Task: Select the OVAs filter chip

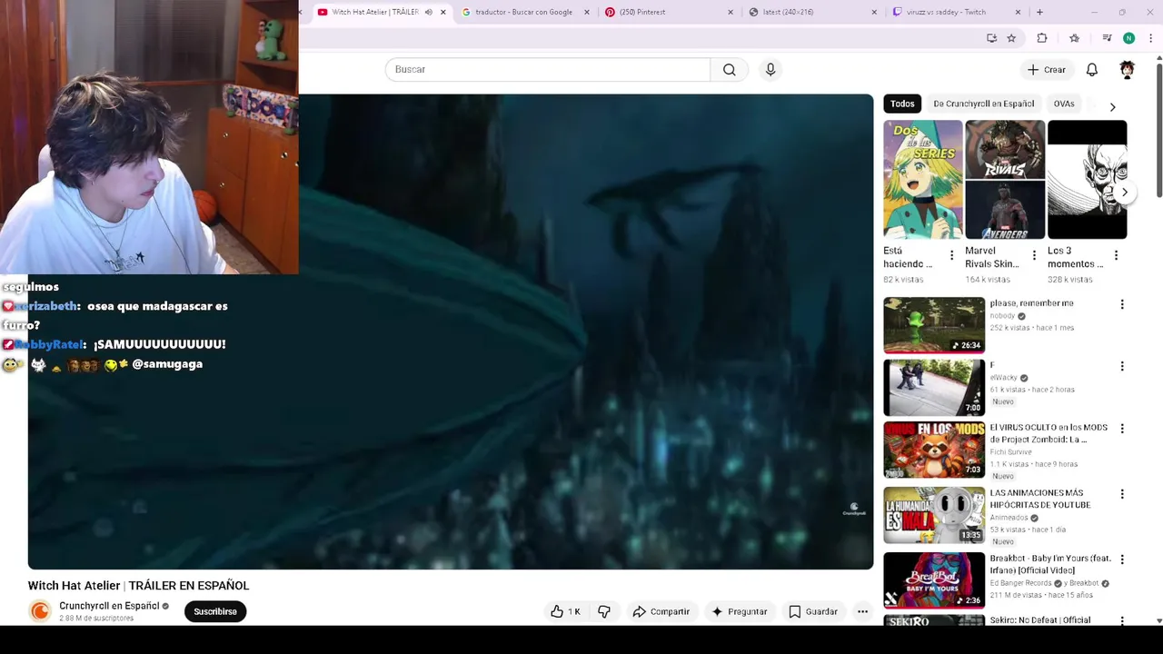Action: (x=1064, y=104)
